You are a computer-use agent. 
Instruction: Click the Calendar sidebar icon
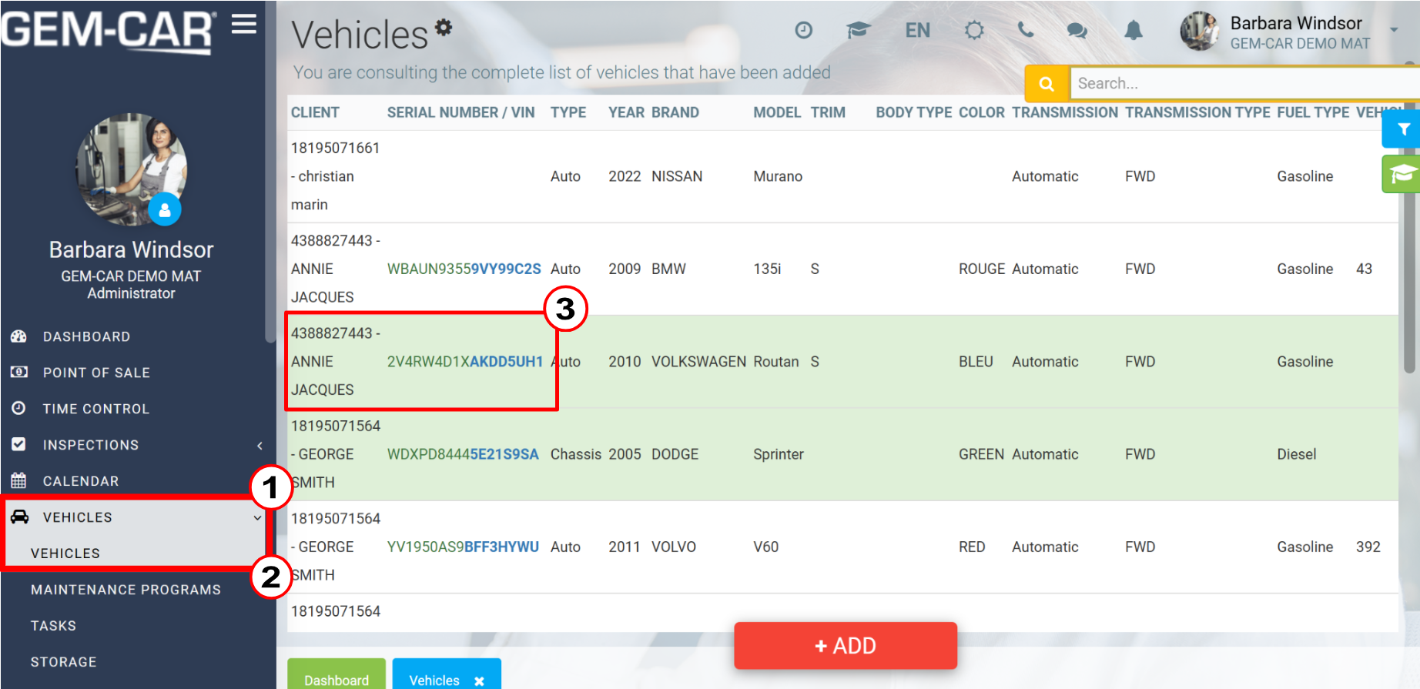(18, 481)
